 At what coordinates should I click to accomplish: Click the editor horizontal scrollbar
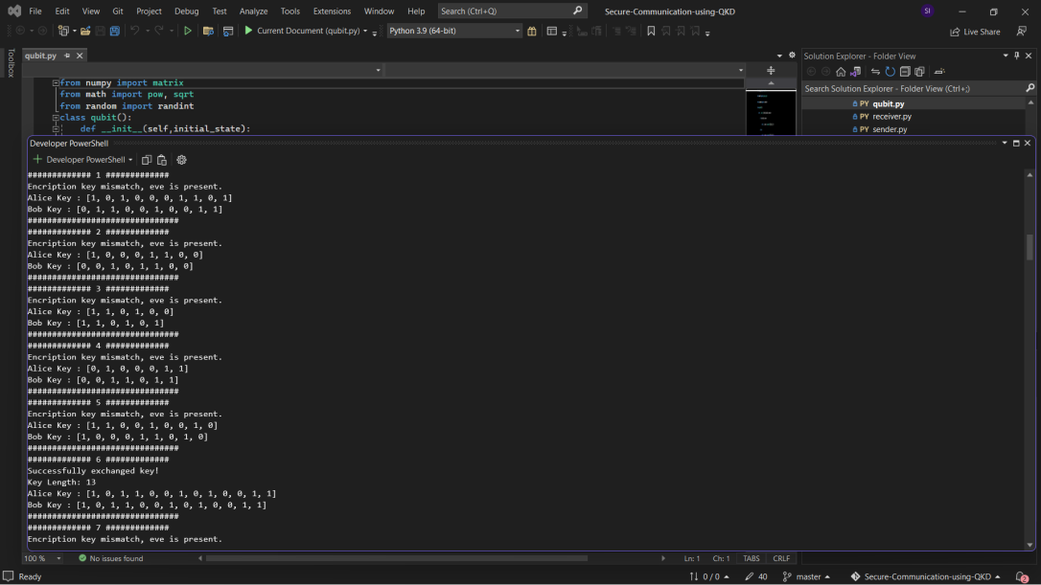pos(396,558)
